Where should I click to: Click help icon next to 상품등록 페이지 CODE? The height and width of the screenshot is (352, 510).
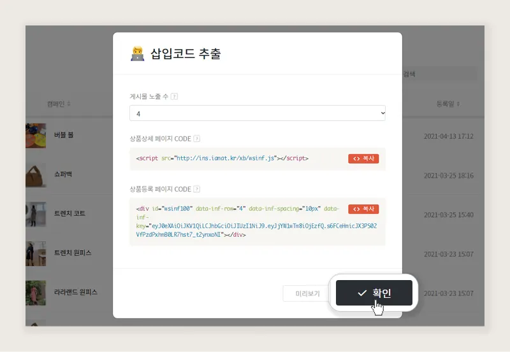(x=197, y=189)
